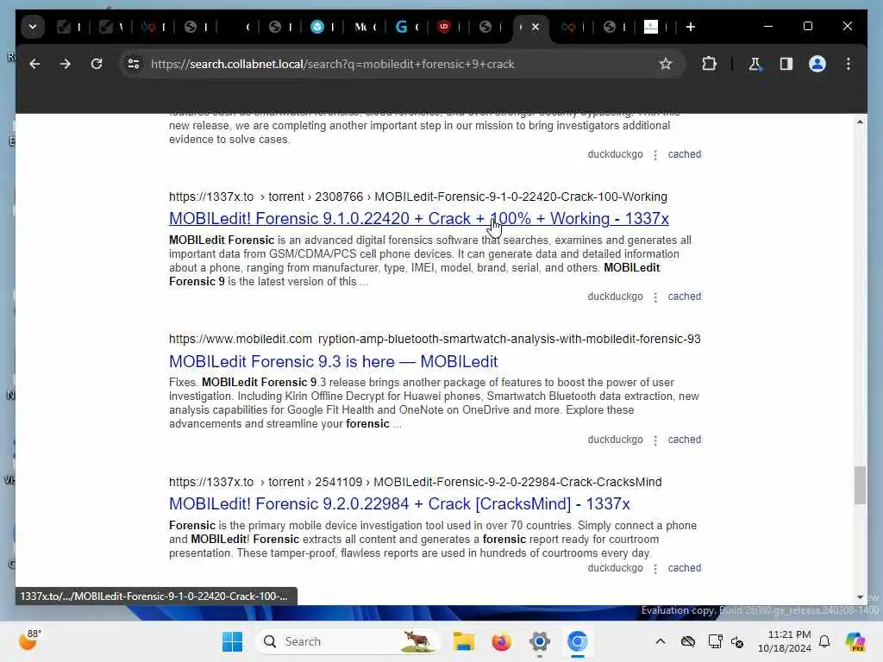Open the muted volume tray icon
Image resolution: width=883 pixels, height=662 pixels.
point(737,641)
